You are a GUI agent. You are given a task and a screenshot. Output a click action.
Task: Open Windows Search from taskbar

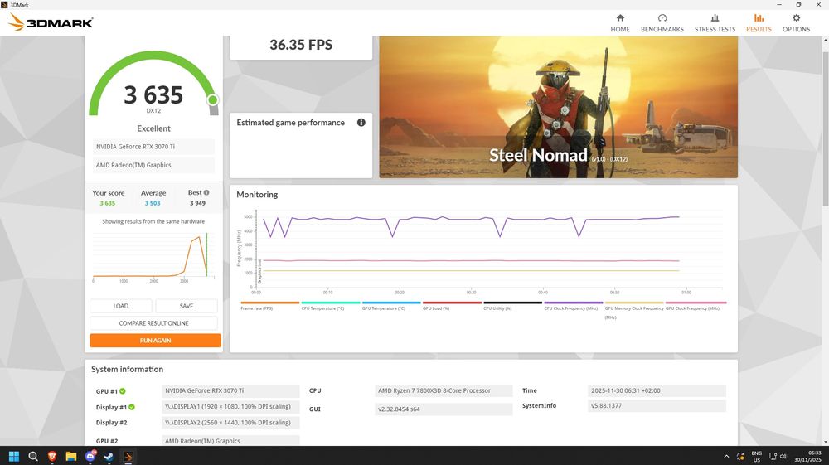tap(33, 456)
